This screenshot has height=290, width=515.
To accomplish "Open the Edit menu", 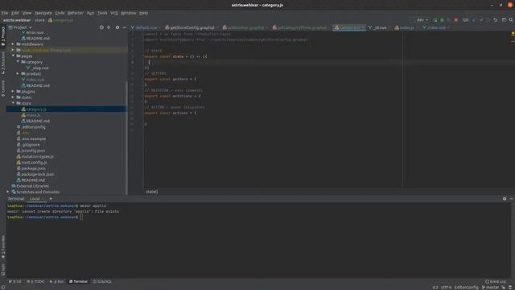I will tap(15, 13).
